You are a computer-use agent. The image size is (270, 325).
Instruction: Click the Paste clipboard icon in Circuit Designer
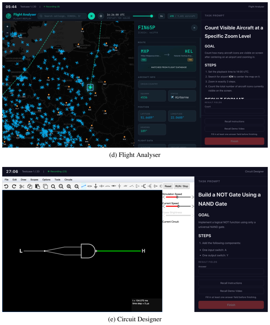38,186
